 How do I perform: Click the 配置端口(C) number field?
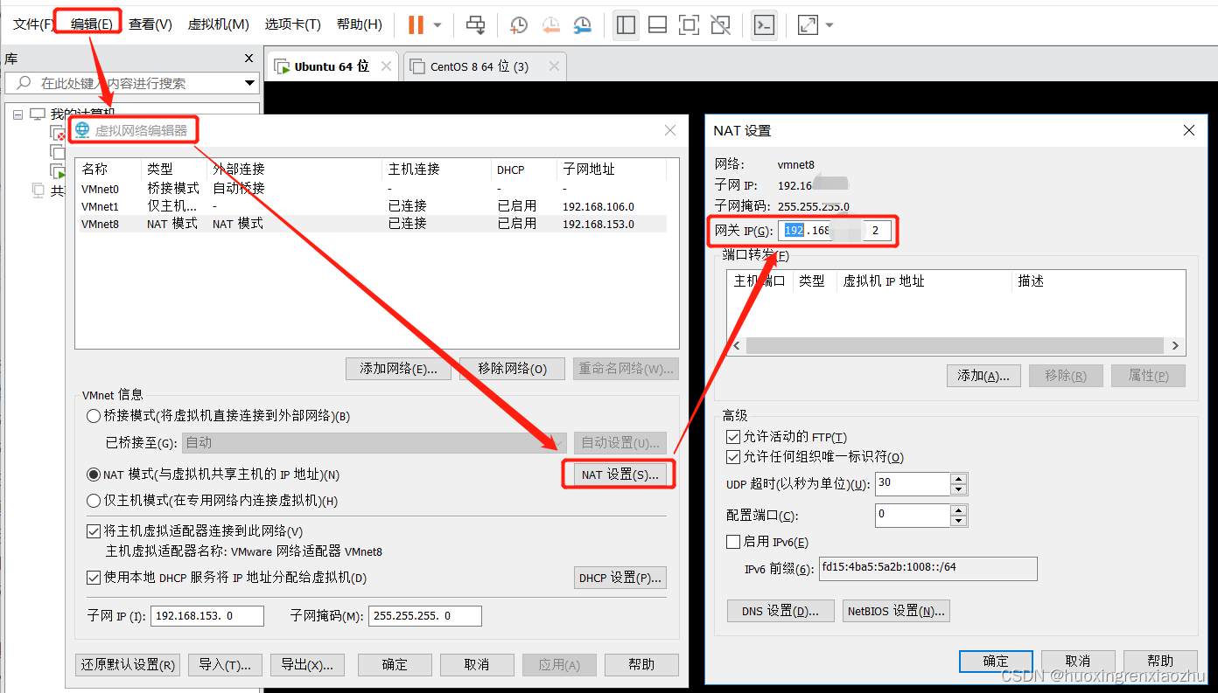click(x=913, y=515)
